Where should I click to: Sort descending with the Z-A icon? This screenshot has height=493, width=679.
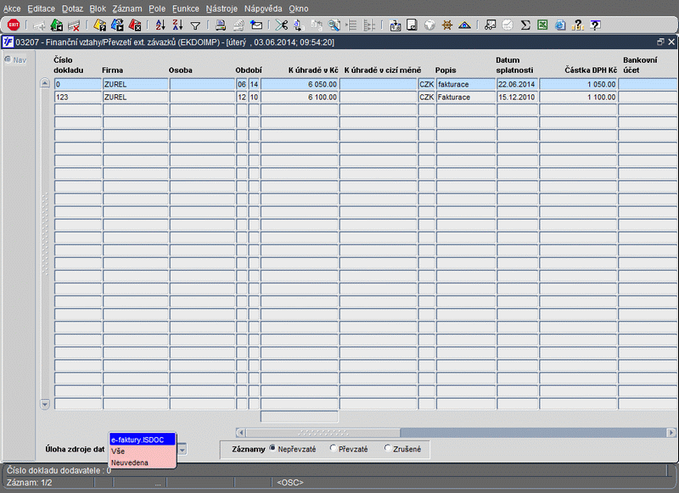(x=177, y=25)
